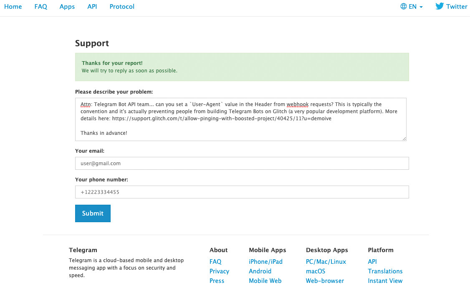Image resolution: width=470 pixels, height=290 pixels.
Task: Click the 'Your email:' label
Action: 90,151
